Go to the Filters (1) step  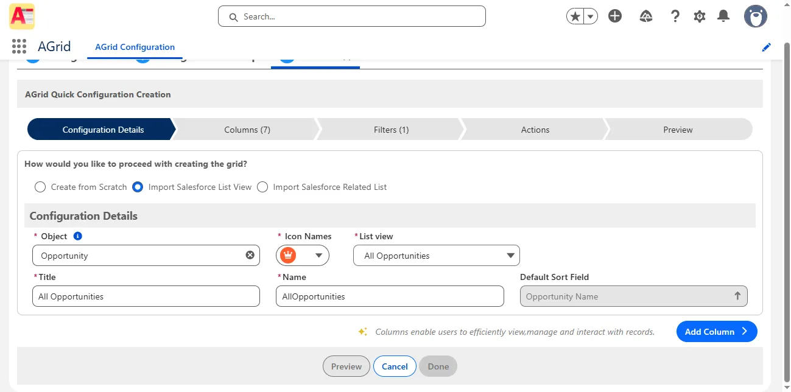point(391,130)
